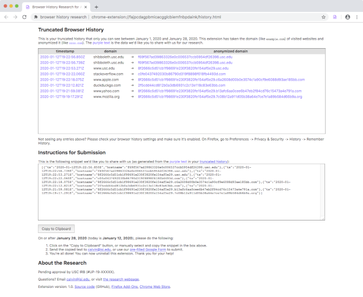Click Copy to Clipboard button
Screen dimensions: 363x297
tap(56, 229)
